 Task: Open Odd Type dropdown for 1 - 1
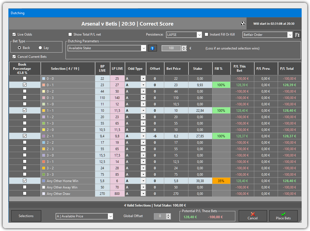pyautogui.click(x=143, y=110)
